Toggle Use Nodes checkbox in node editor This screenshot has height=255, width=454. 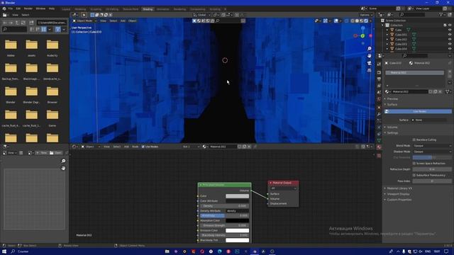[x=143, y=147]
